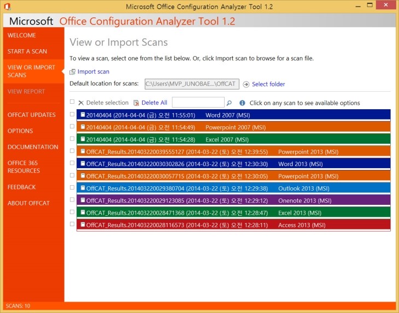Click document icon on Word 2013 row

coord(83,163)
